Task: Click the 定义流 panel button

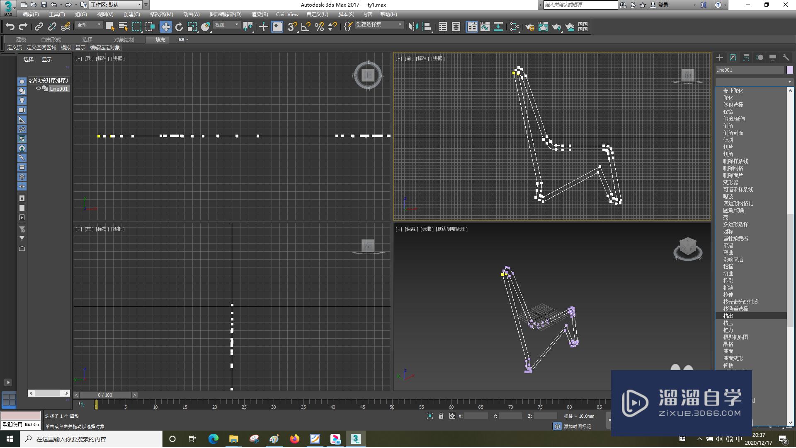Action: pos(15,48)
